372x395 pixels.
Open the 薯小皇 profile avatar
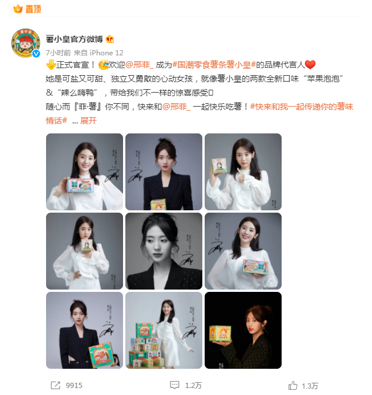(26, 43)
